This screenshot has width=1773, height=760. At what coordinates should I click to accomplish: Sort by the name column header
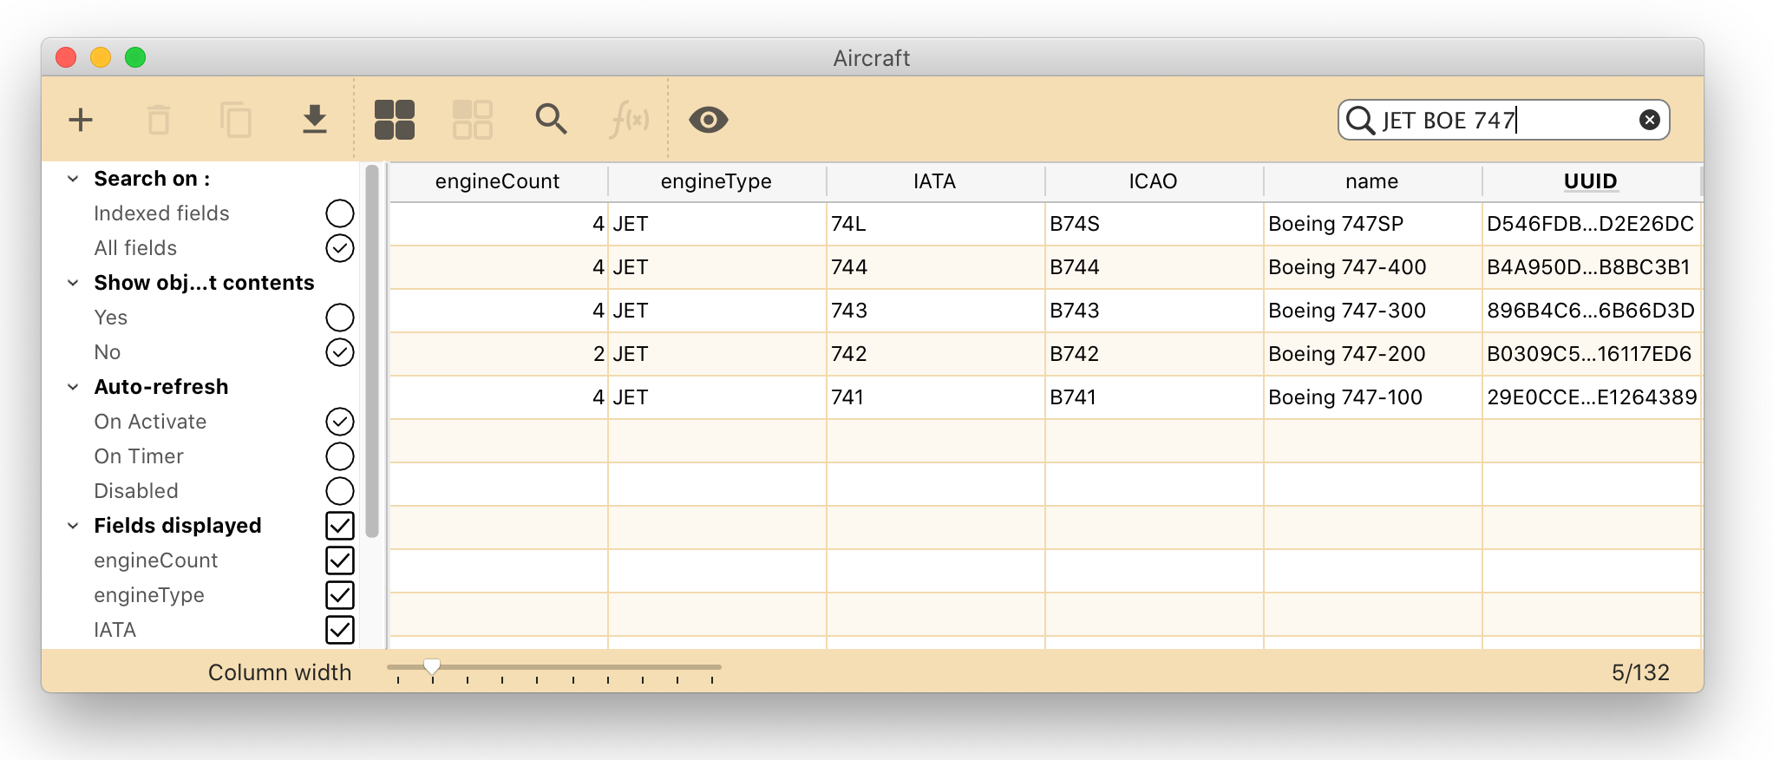pos(1372,181)
